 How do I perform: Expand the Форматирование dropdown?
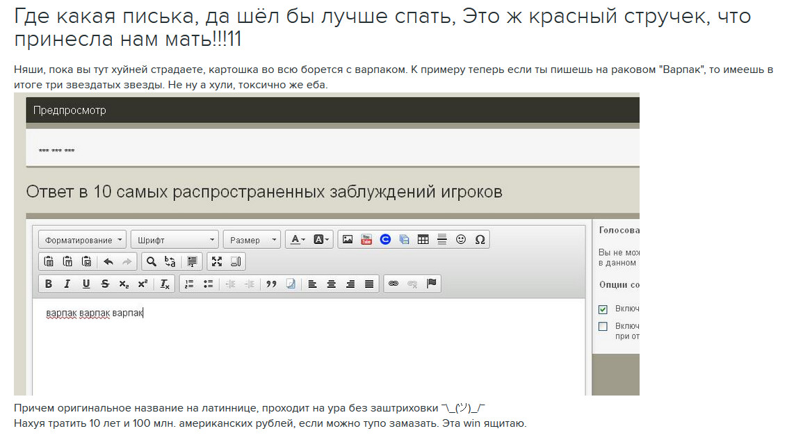pyautogui.click(x=82, y=240)
